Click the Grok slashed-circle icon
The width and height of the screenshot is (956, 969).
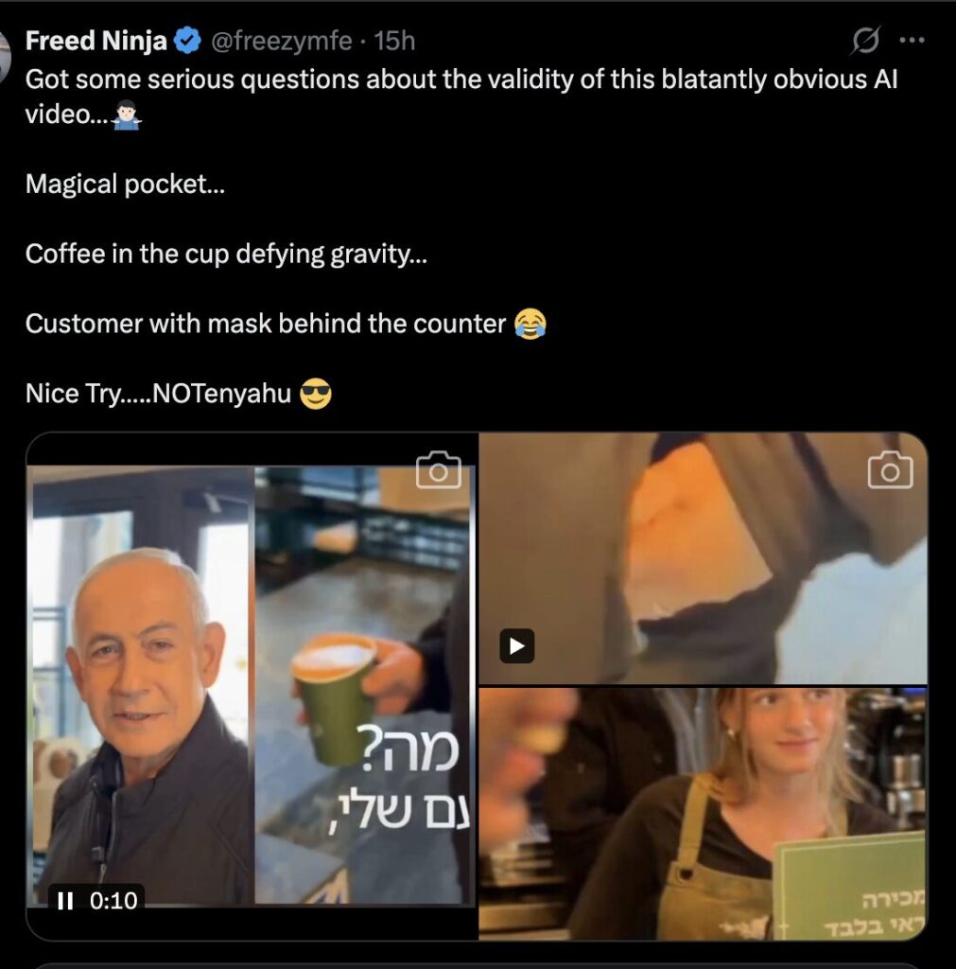coord(865,41)
